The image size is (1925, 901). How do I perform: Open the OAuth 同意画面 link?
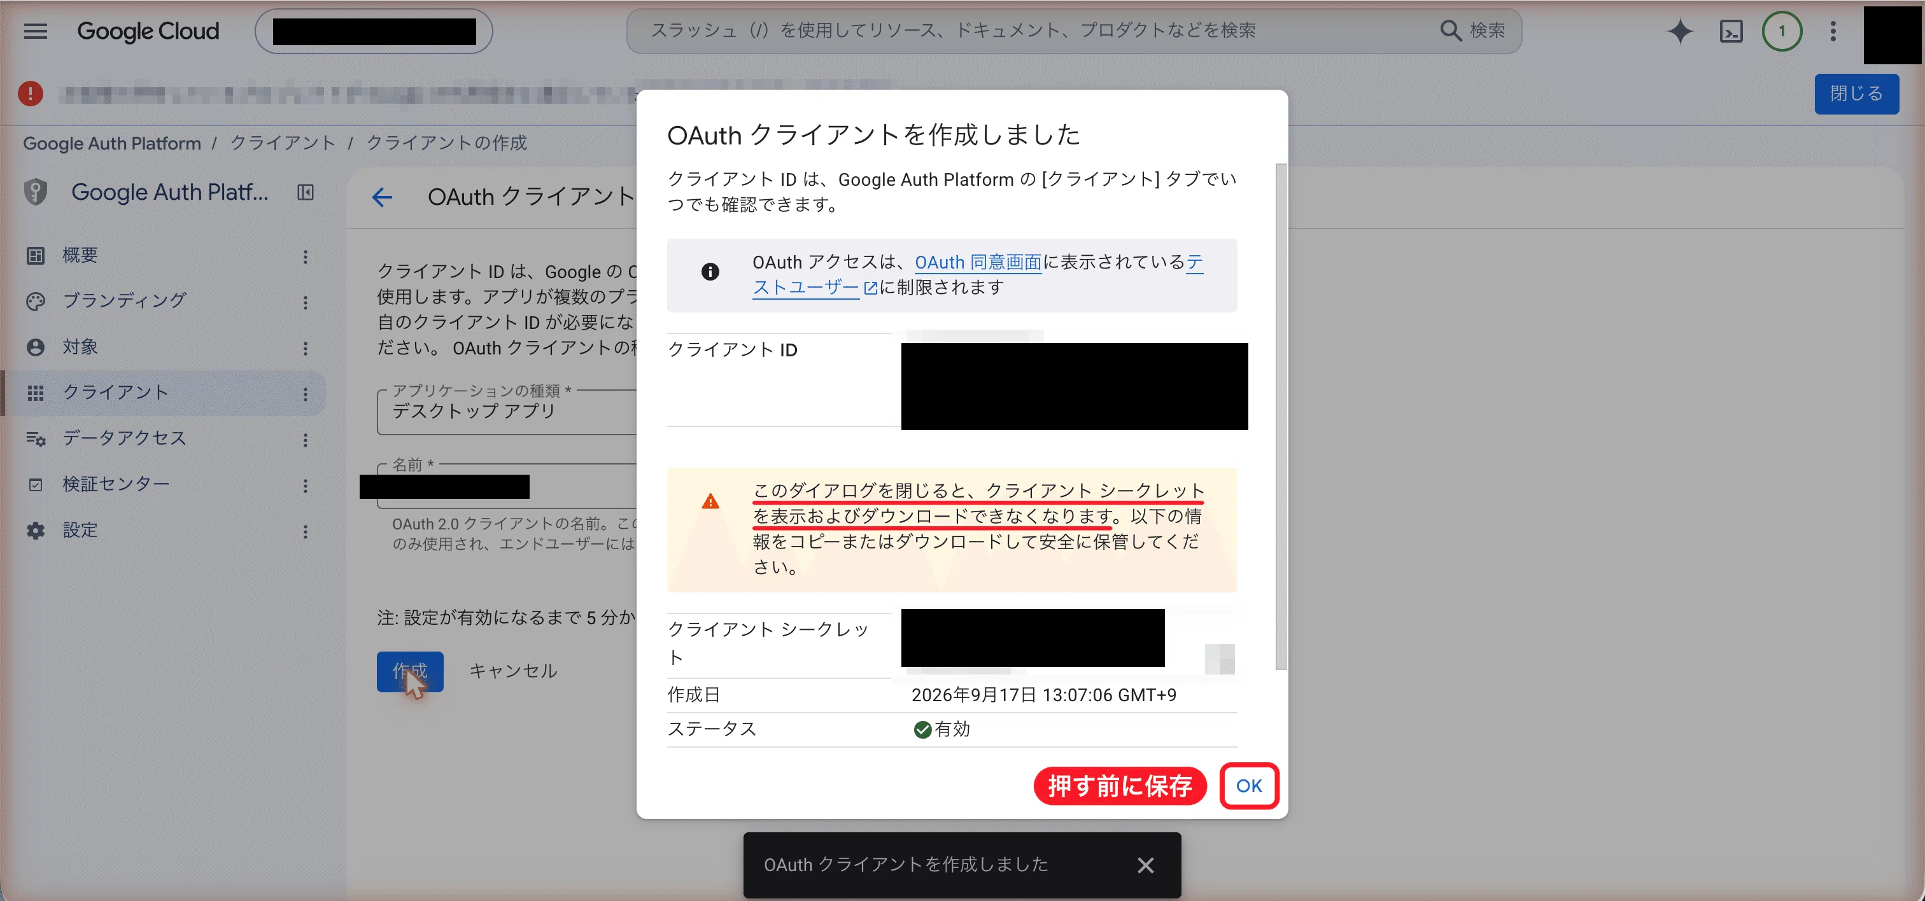[x=977, y=262]
